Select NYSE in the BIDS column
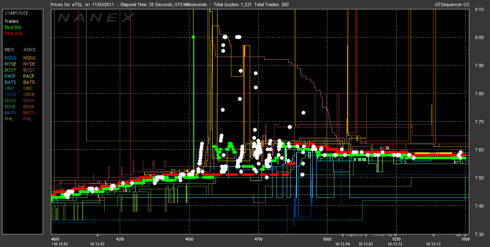Screen dimensions: 490x247 [10, 64]
